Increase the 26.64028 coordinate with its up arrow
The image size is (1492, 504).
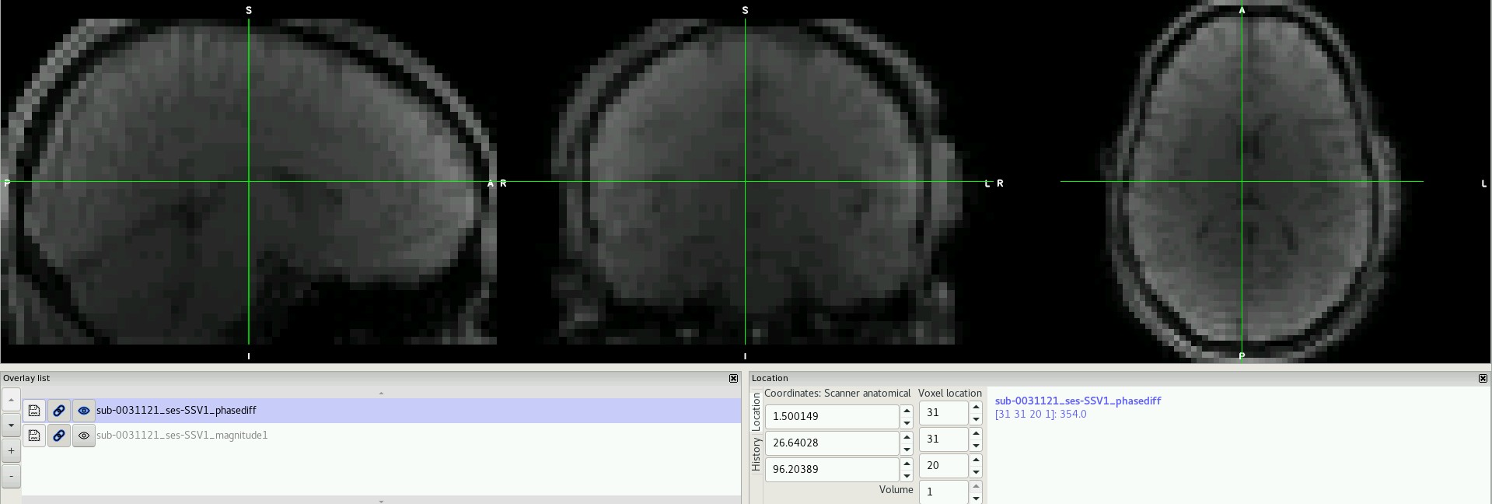(907, 436)
